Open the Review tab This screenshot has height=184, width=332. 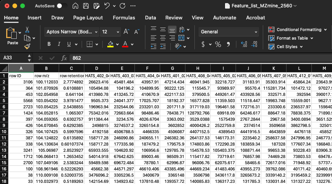[x=174, y=18]
